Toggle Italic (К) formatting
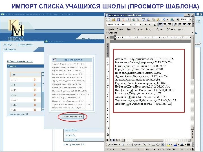This screenshot has width=203, height=152. (150, 24)
